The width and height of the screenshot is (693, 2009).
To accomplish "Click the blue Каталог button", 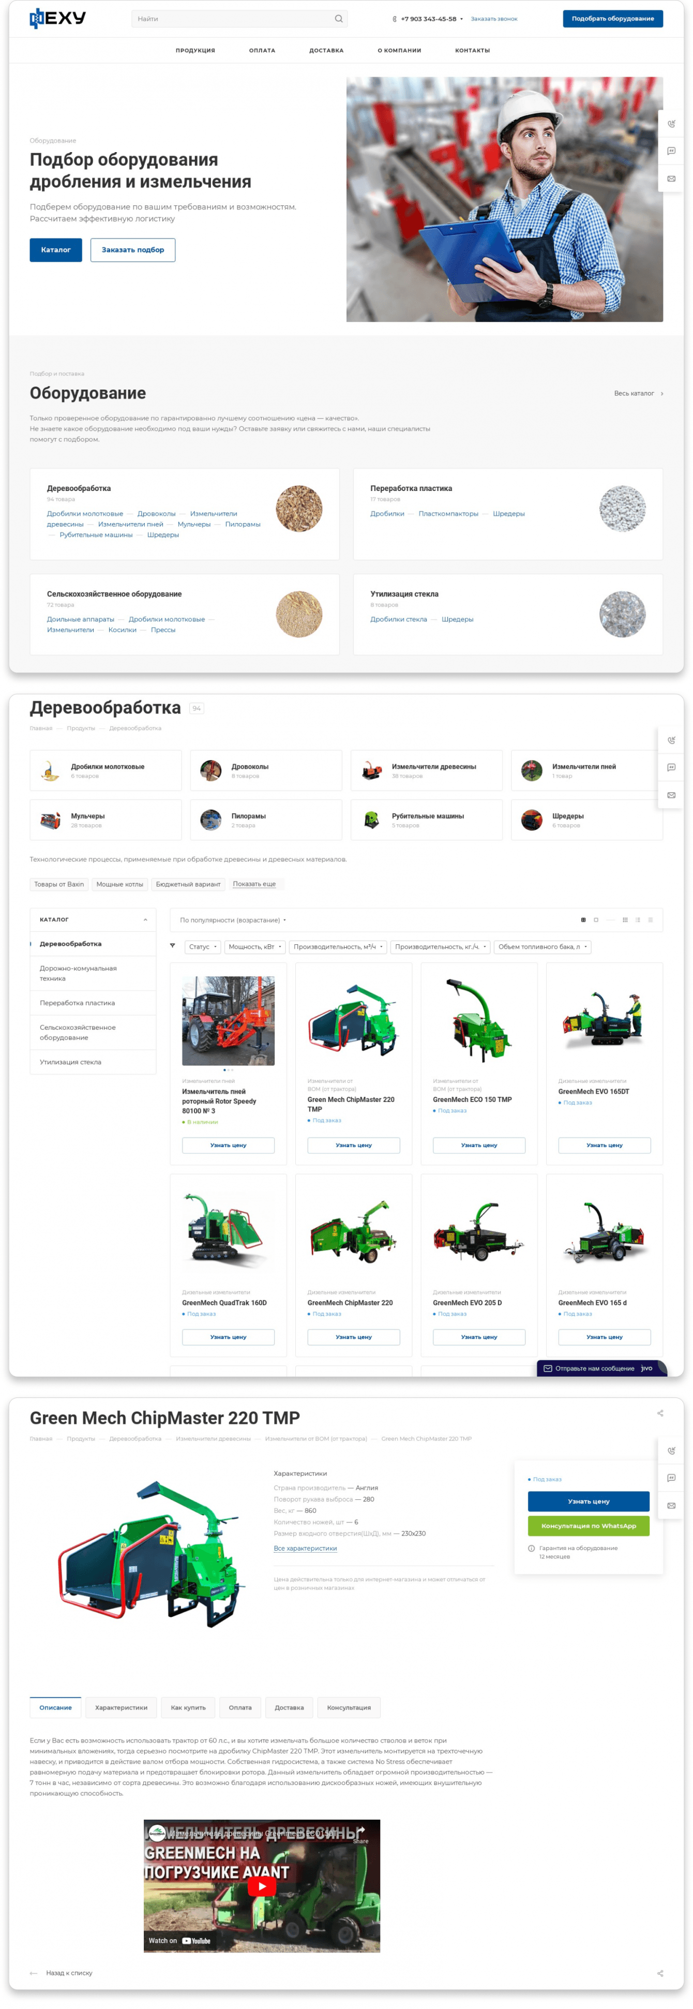I will click(55, 249).
